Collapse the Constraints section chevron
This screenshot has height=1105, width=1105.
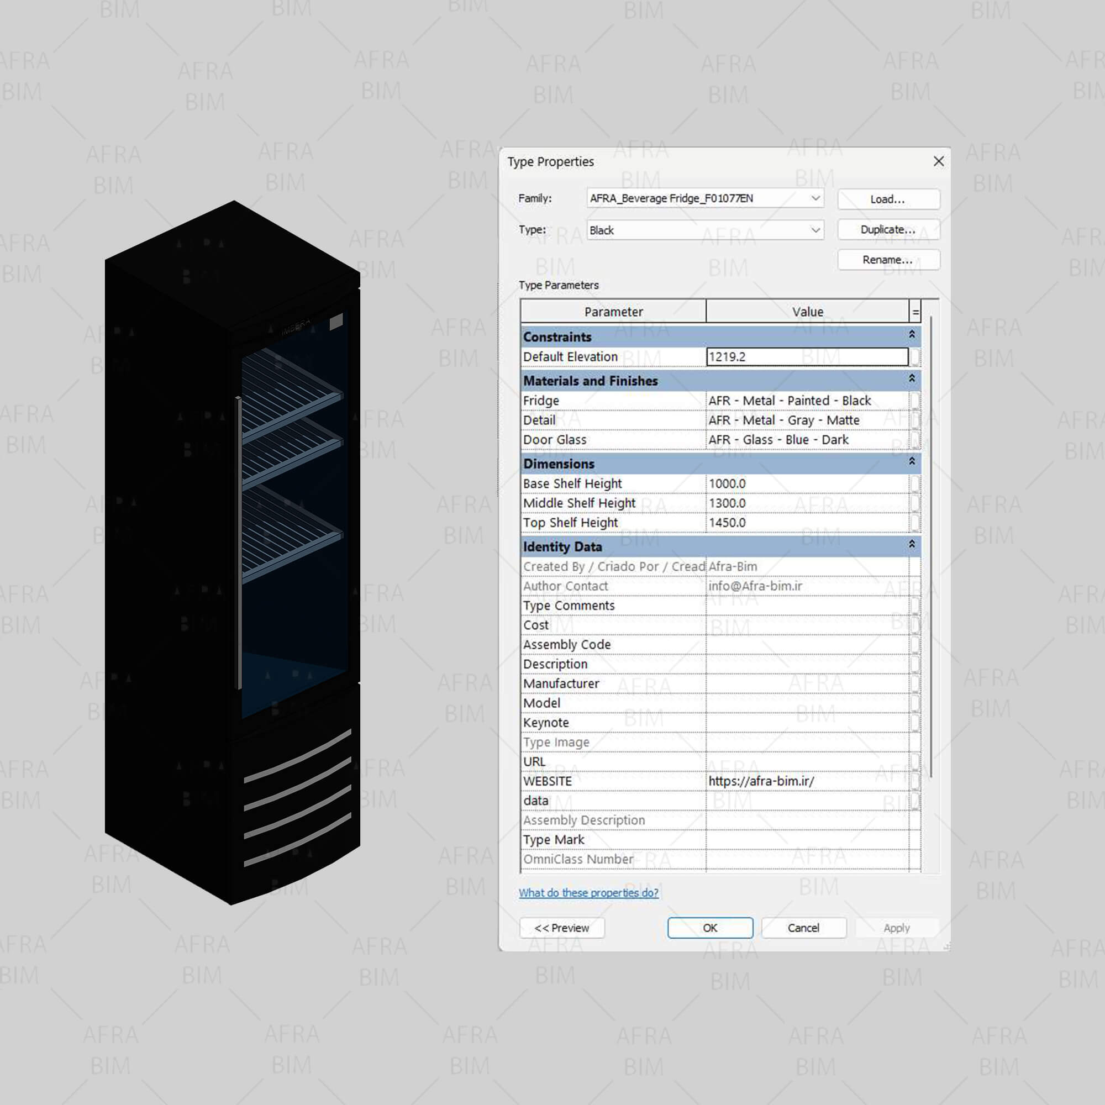coord(912,334)
